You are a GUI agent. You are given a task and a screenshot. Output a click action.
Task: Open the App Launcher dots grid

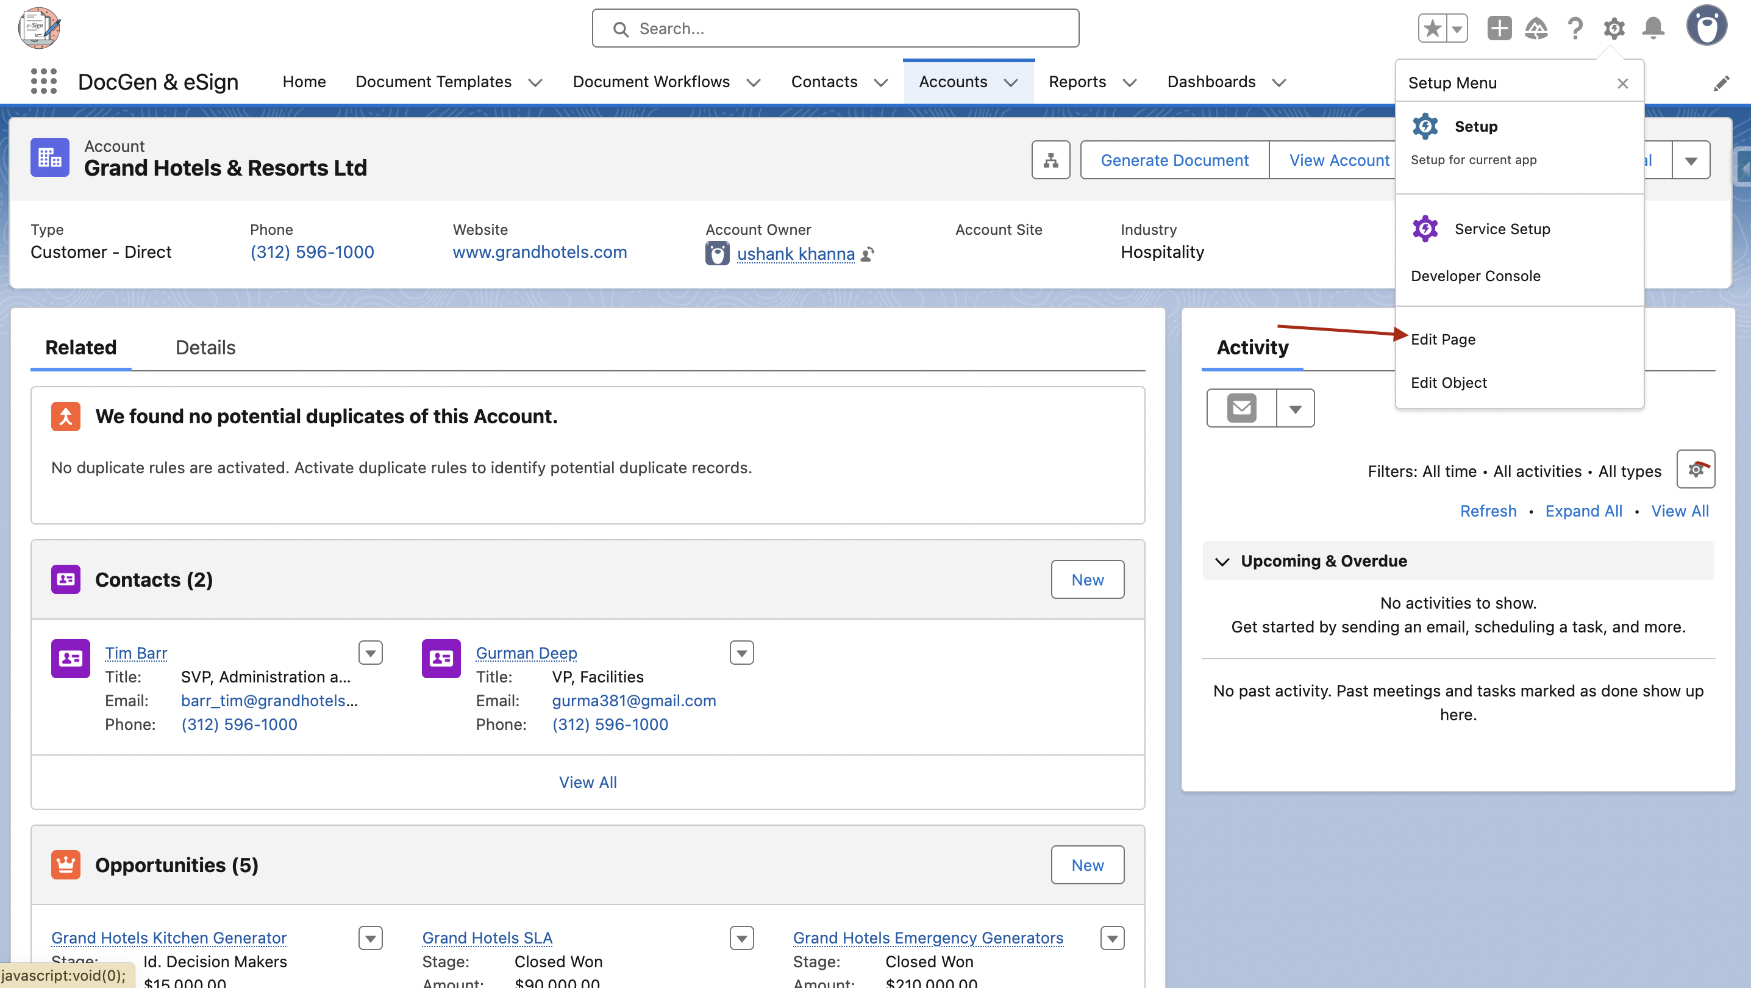(x=43, y=82)
